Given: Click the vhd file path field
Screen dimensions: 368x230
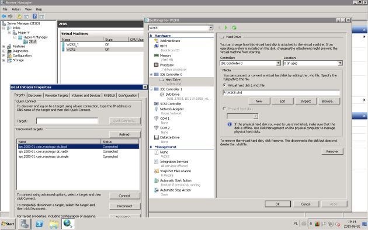Looking at the screenshot, I should tap(281, 93).
